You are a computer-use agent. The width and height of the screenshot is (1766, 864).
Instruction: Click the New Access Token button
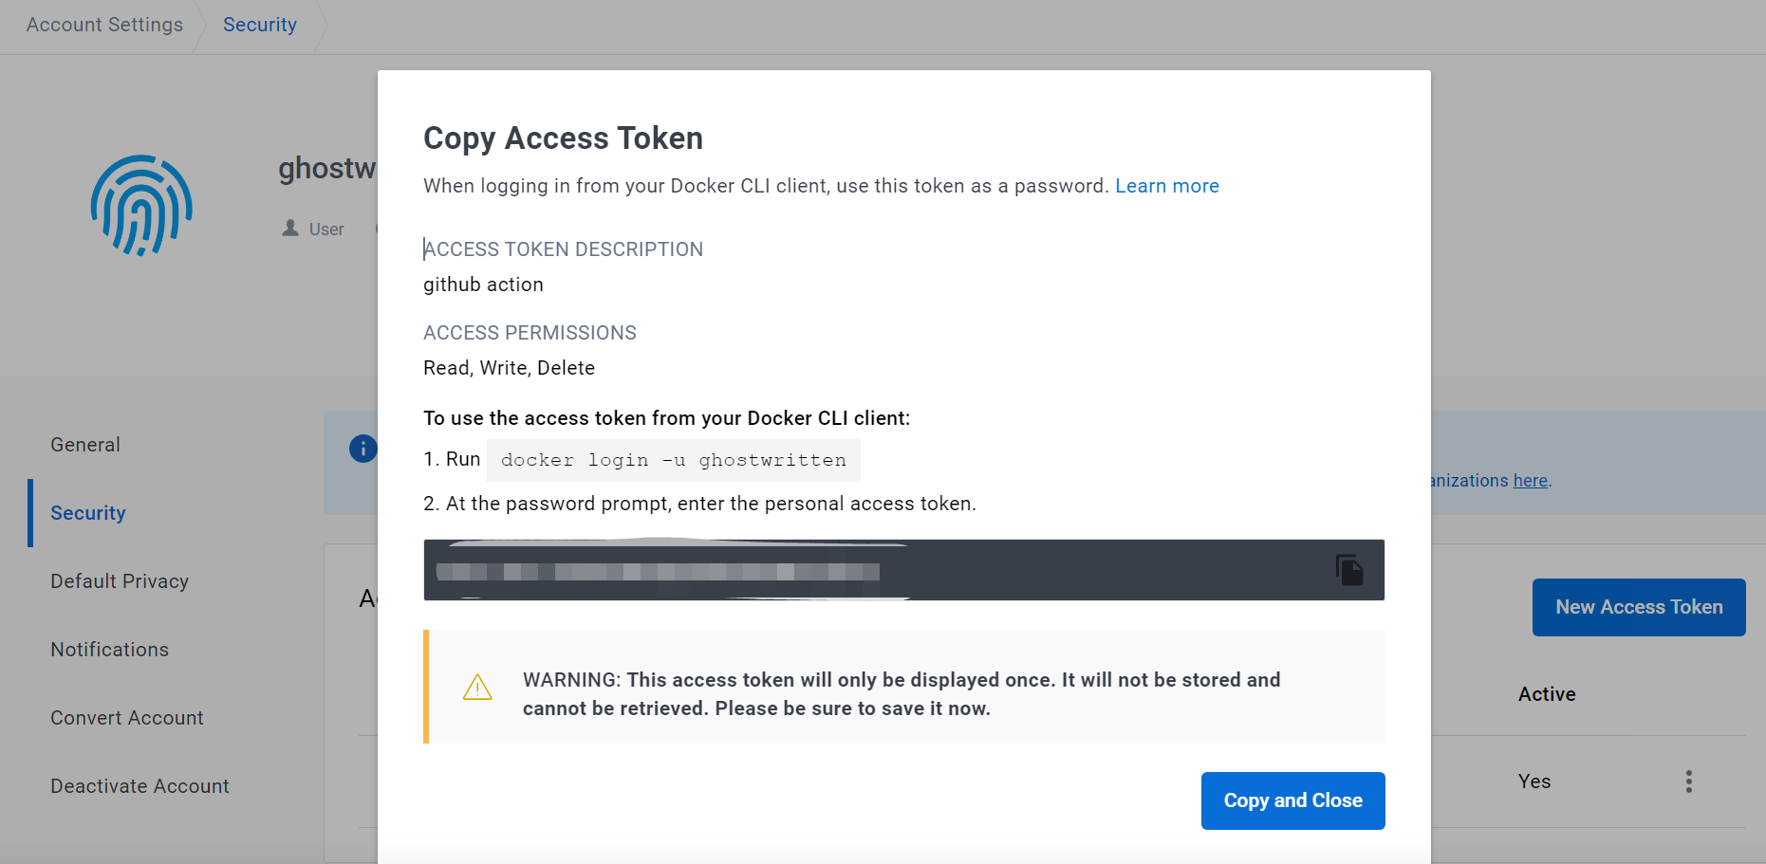tap(1638, 607)
